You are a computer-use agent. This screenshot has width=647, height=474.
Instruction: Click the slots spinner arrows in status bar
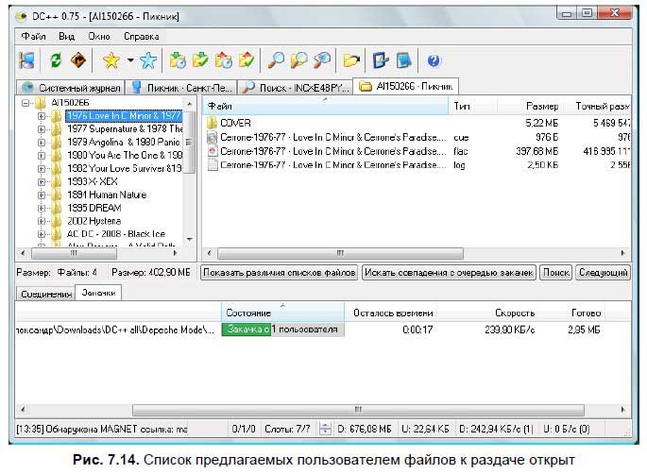tap(326, 430)
